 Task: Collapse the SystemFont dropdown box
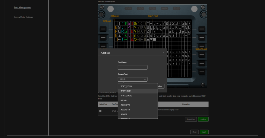click(x=132, y=79)
